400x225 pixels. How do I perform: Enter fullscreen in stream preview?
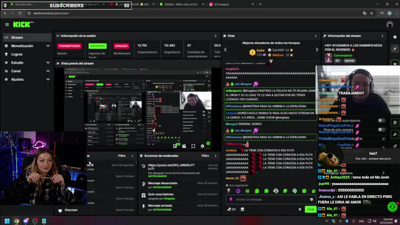click(x=193, y=146)
